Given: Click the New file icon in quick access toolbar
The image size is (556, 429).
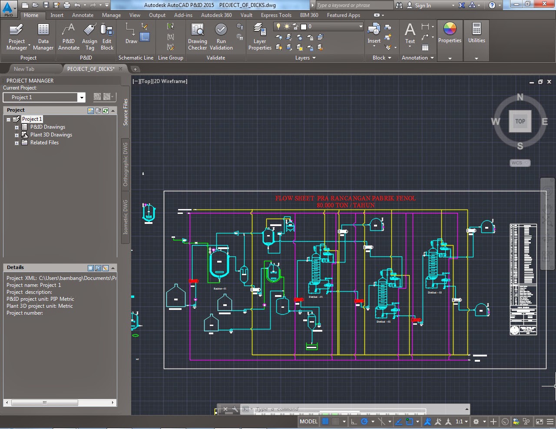Looking at the screenshot, I should point(25,5).
